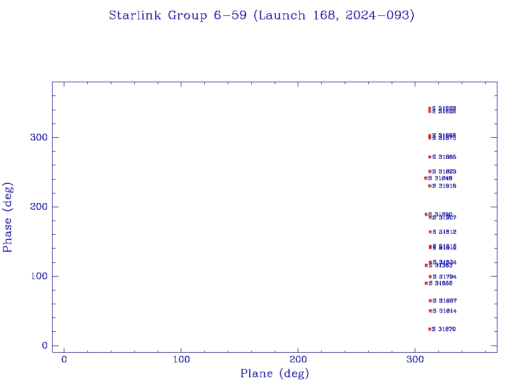The height and width of the screenshot is (392, 523).
Task: Click the satellite label 'S 31812'
Action: pos(445,232)
